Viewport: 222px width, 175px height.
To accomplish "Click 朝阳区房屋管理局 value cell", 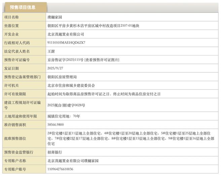I will (62, 77).
